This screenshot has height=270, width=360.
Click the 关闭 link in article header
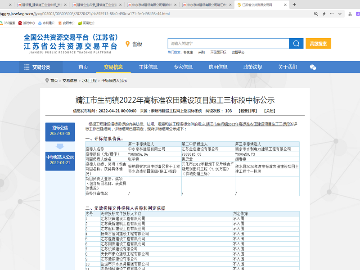[x=269, y=111]
